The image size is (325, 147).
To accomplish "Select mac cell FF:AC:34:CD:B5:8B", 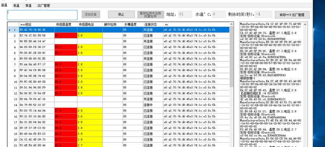I will click(x=37, y=70).
